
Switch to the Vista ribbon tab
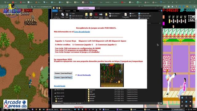[74, 11]
